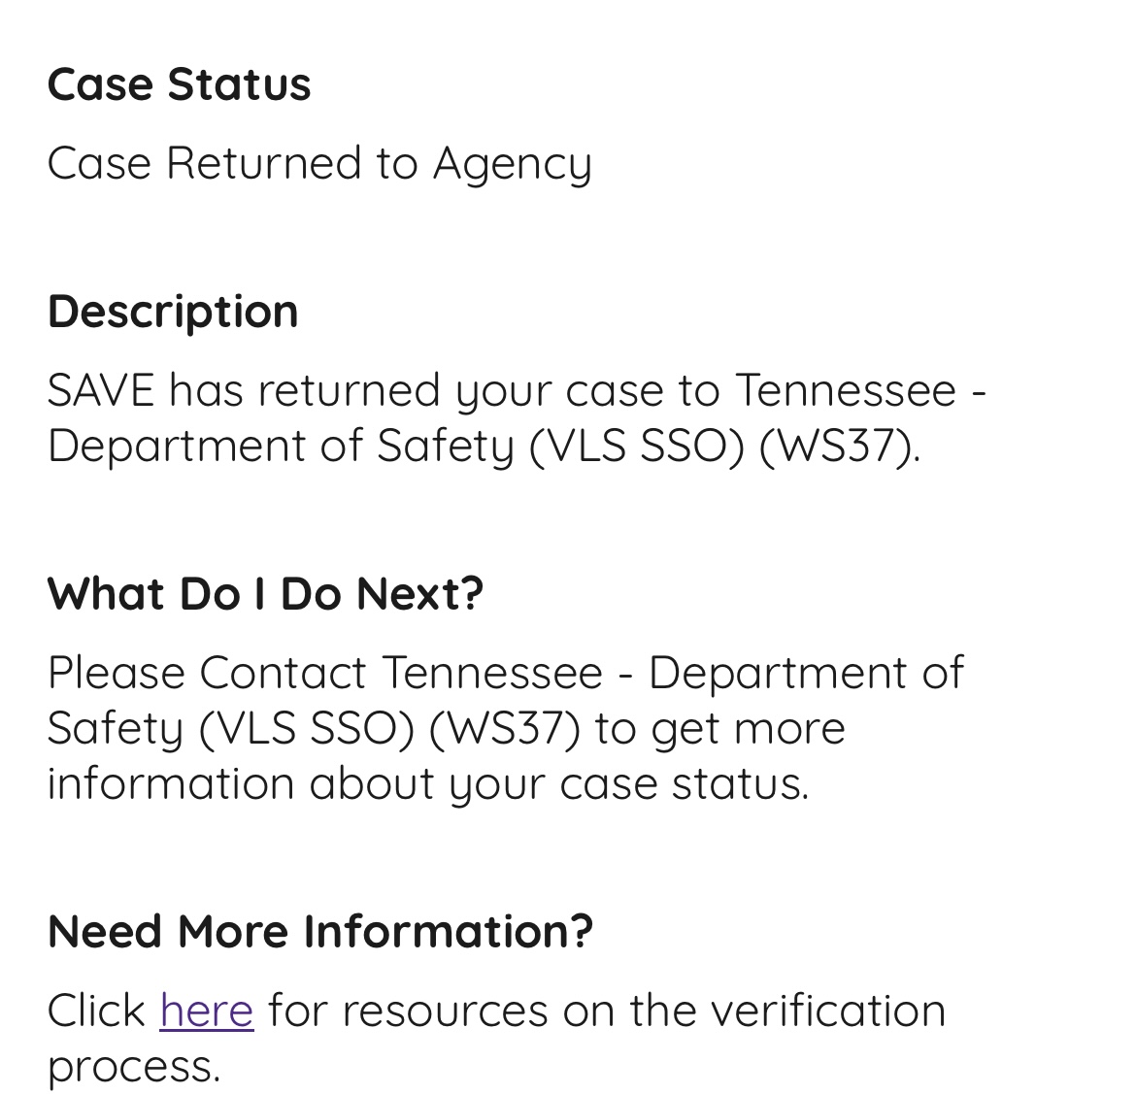Click the "What Do I Do Next?" heading
The height and width of the screenshot is (1094, 1136).
click(265, 594)
